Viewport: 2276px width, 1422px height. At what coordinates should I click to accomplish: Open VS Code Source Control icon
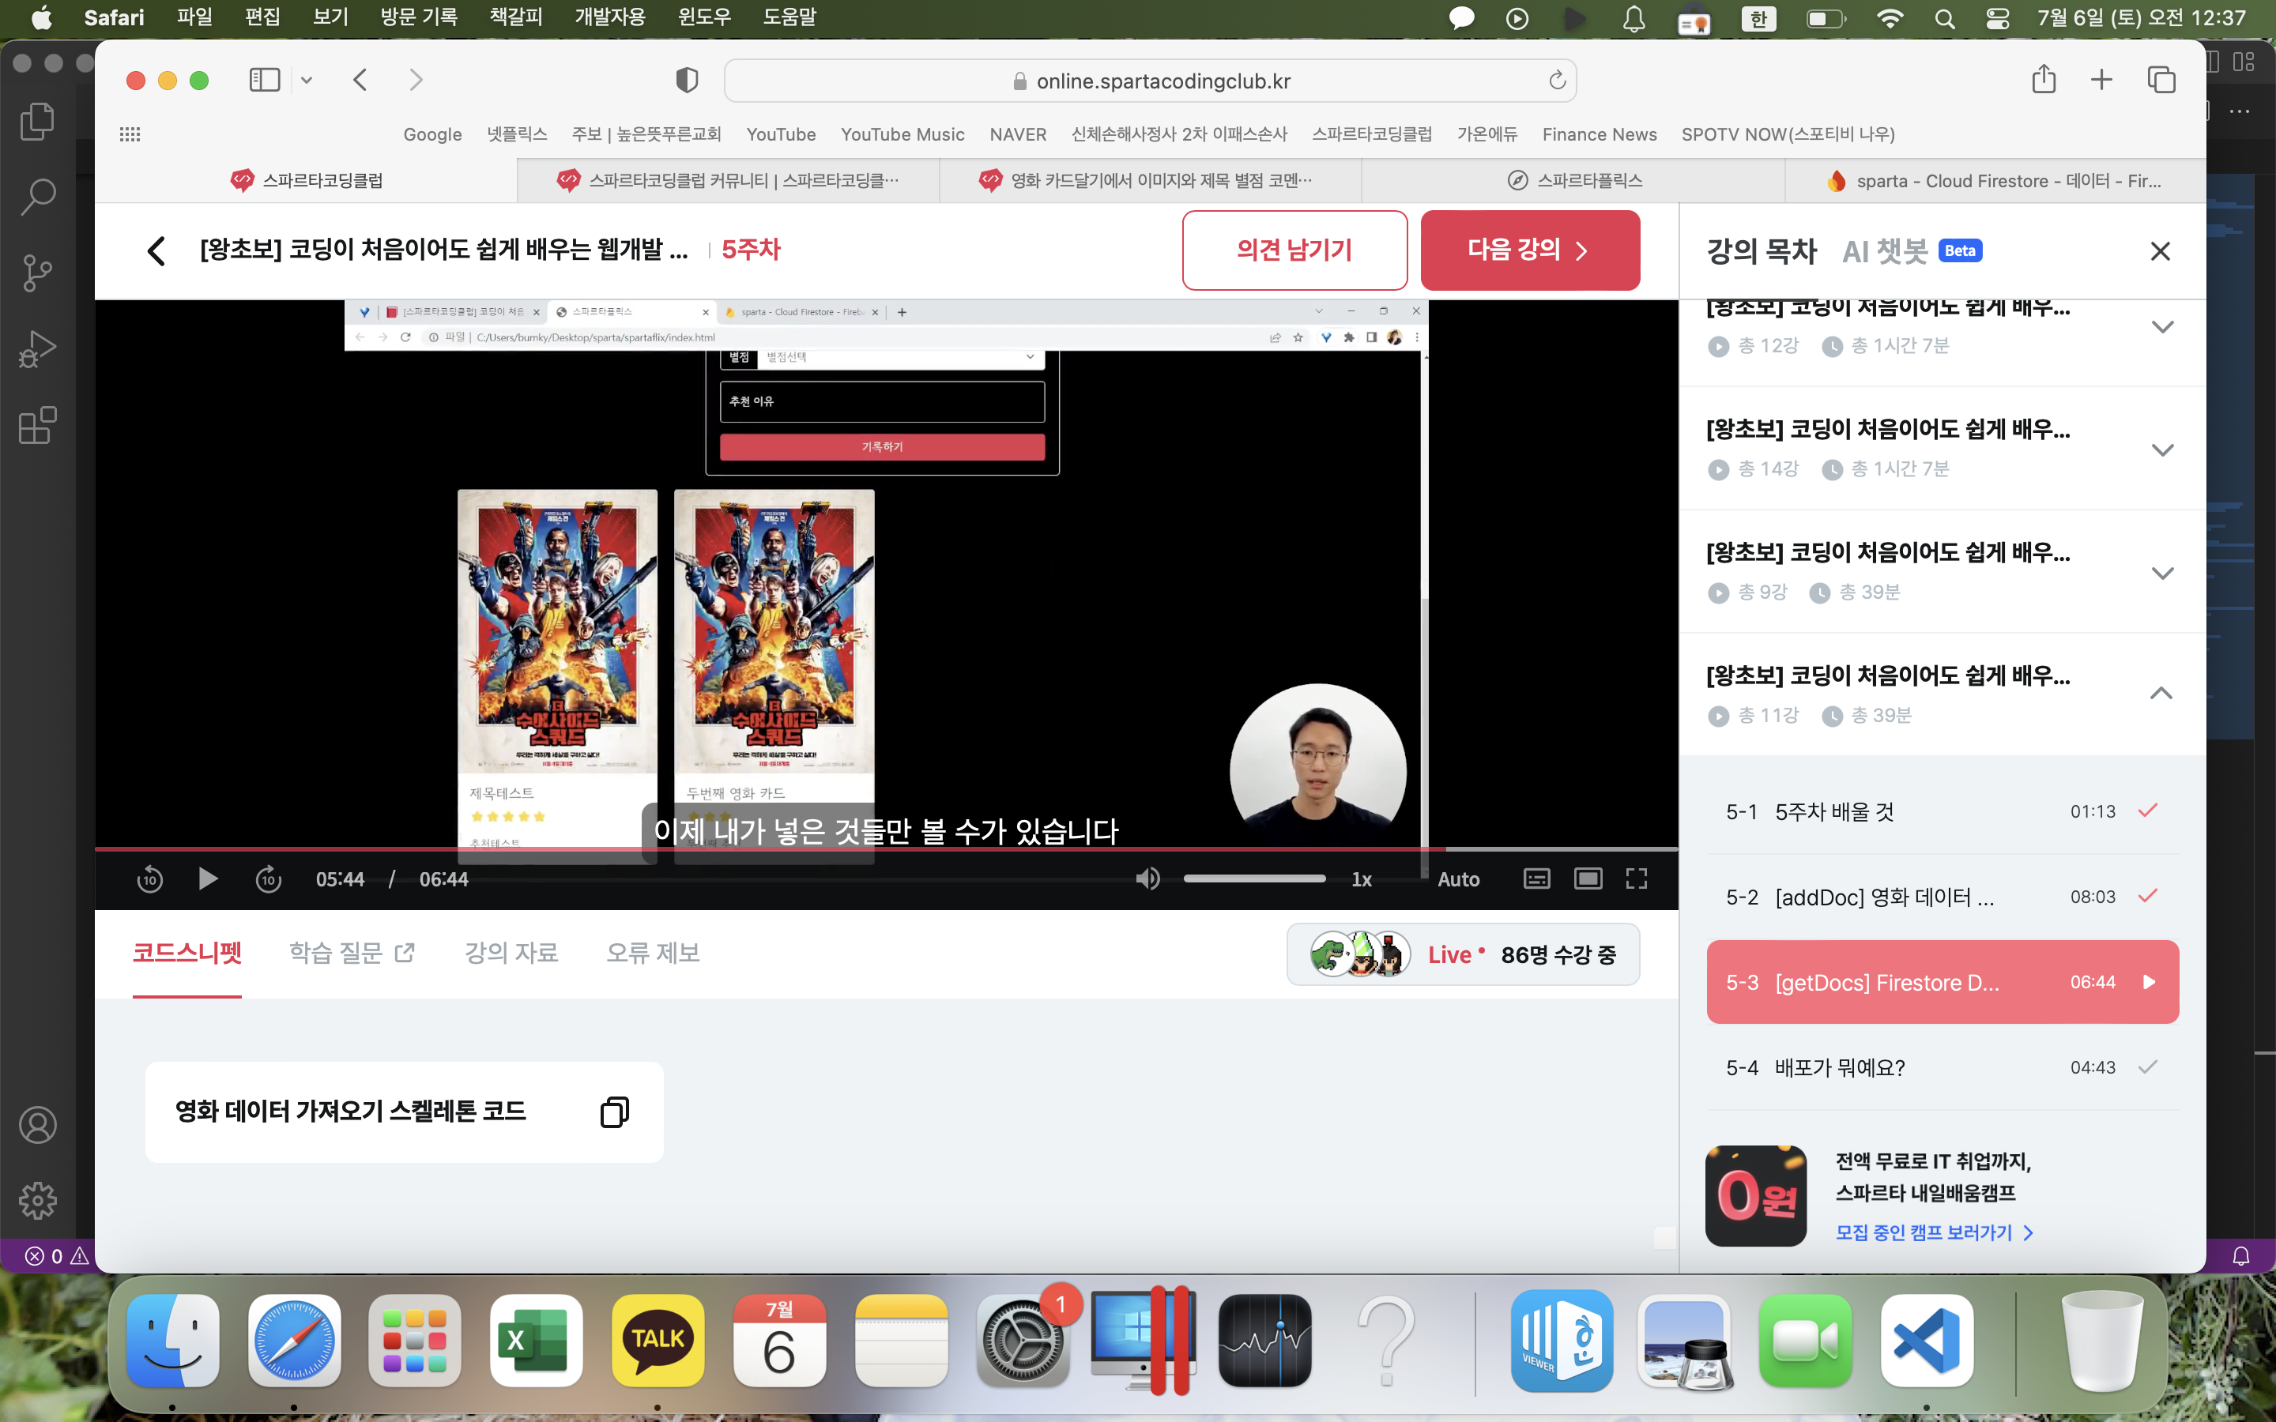38,273
